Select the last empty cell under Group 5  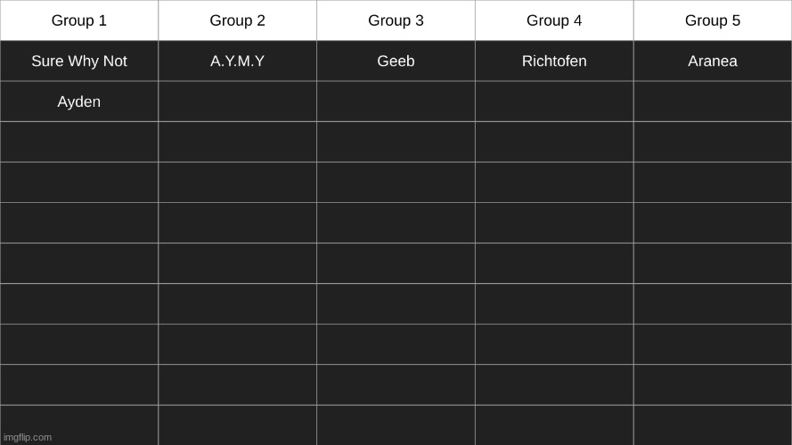click(x=713, y=425)
